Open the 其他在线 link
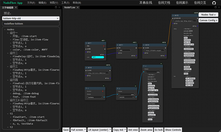The width and height of the screenshot is (221, 132). pyautogui.click(x=146, y=3)
